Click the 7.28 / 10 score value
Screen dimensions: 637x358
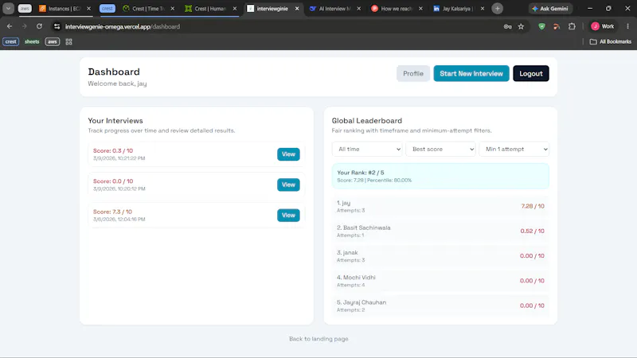[x=533, y=206]
